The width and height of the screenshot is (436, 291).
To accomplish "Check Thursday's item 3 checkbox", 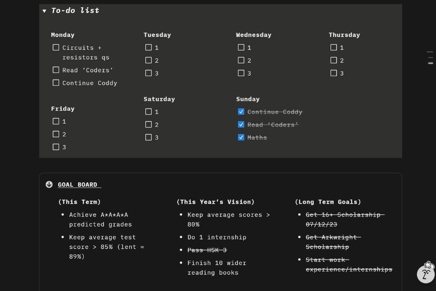I will click(x=333, y=73).
